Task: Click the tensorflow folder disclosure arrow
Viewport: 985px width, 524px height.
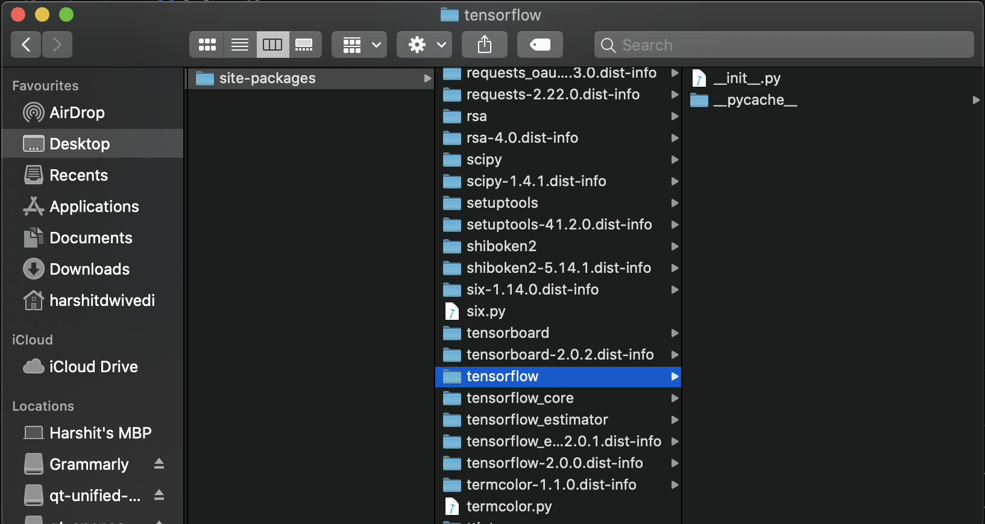Action: (675, 376)
